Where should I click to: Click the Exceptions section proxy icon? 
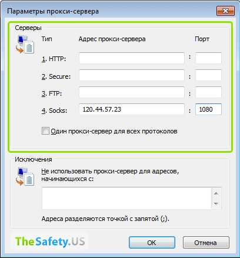point(25,176)
